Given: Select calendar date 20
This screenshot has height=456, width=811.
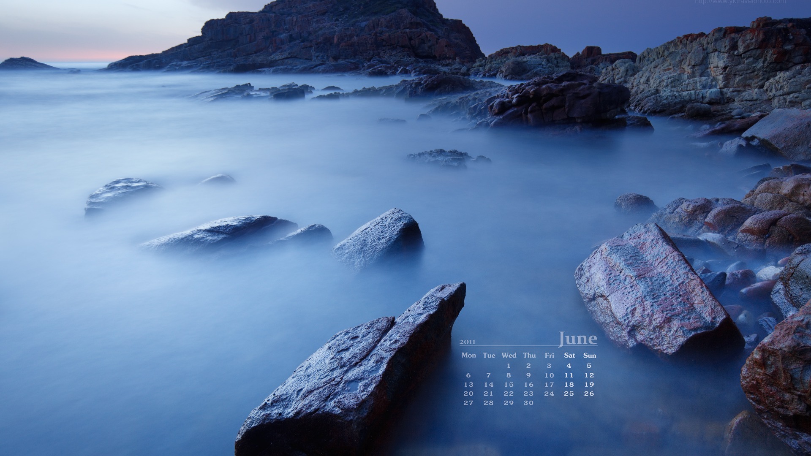Looking at the screenshot, I should pyautogui.click(x=468, y=394).
